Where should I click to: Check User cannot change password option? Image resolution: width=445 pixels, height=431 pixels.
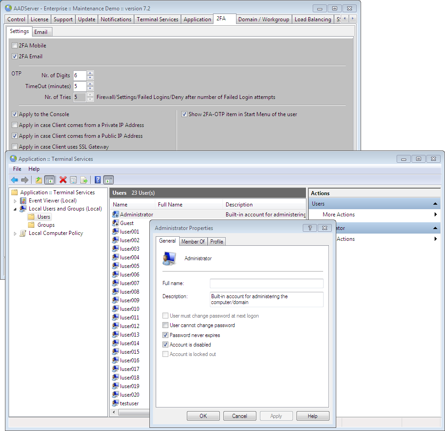coord(165,325)
